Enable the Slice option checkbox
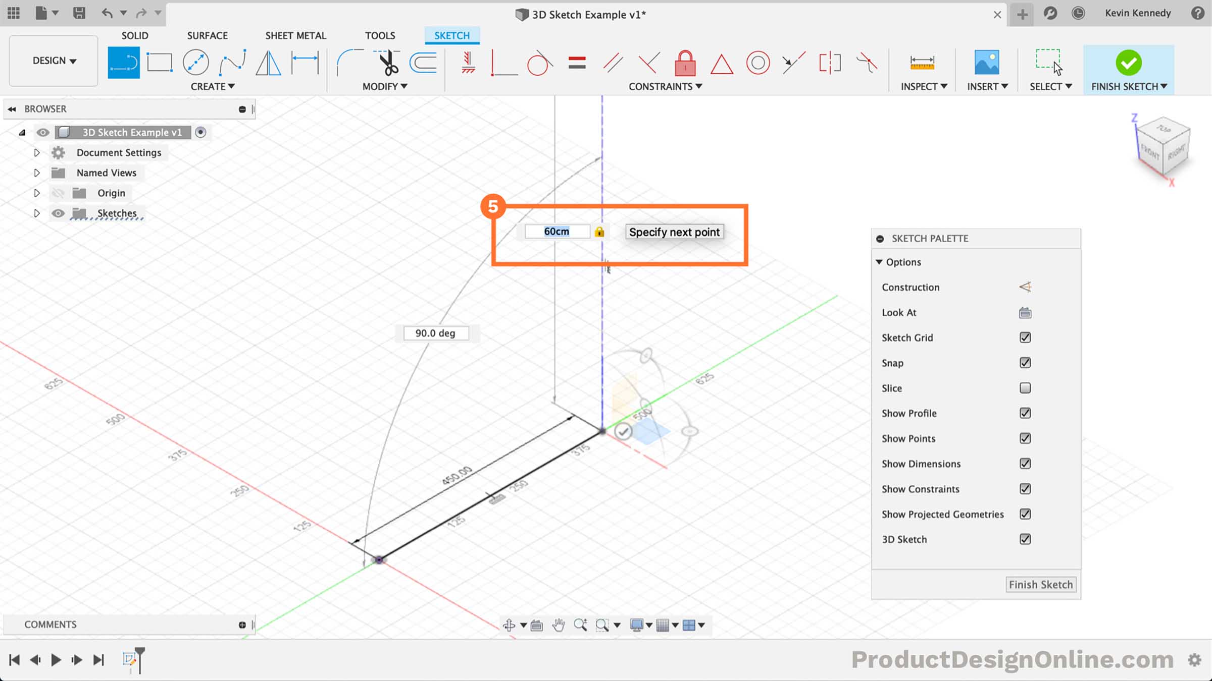The width and height of the screenshot is (1212, 681). [x=1025, y=387]
